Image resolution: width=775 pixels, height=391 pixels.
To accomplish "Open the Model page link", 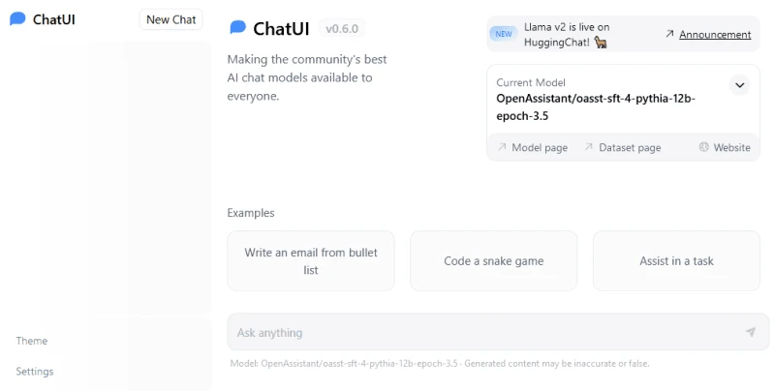I will coord(540,148).
